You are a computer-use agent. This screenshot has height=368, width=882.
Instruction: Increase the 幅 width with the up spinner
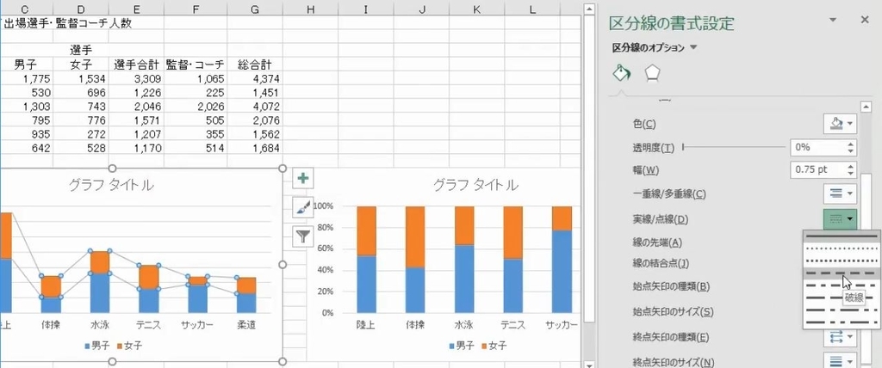[850, 166]
